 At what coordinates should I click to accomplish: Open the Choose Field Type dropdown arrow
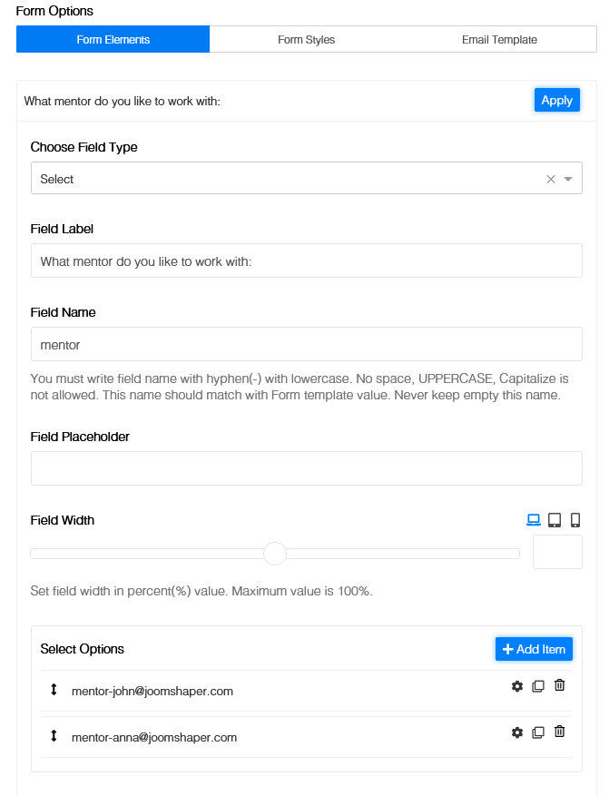[569, 179]
